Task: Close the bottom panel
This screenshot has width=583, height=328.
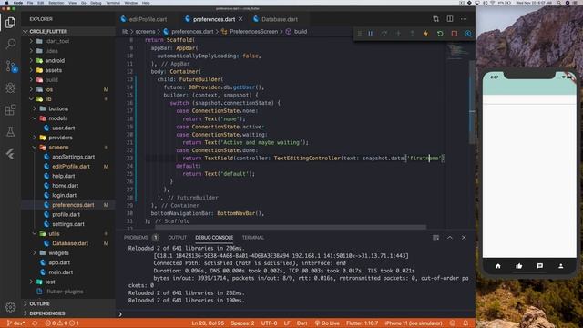Action: click(464, 237)
